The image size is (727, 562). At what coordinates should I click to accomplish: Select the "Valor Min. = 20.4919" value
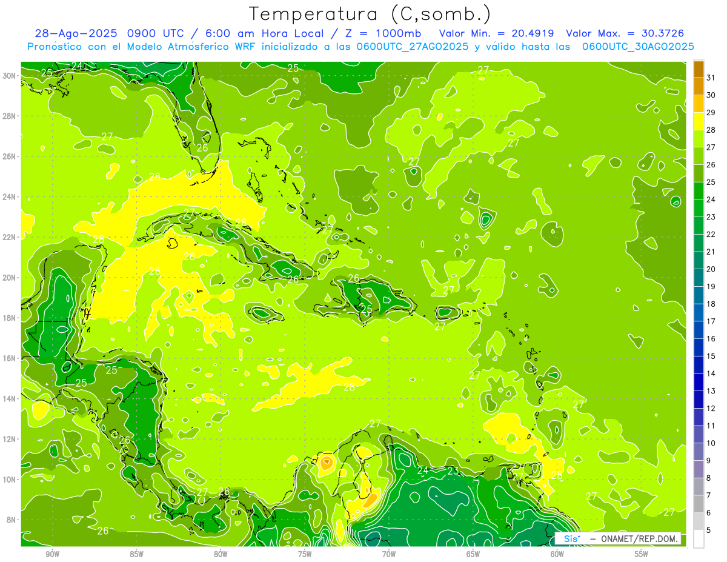pos(497,33)
